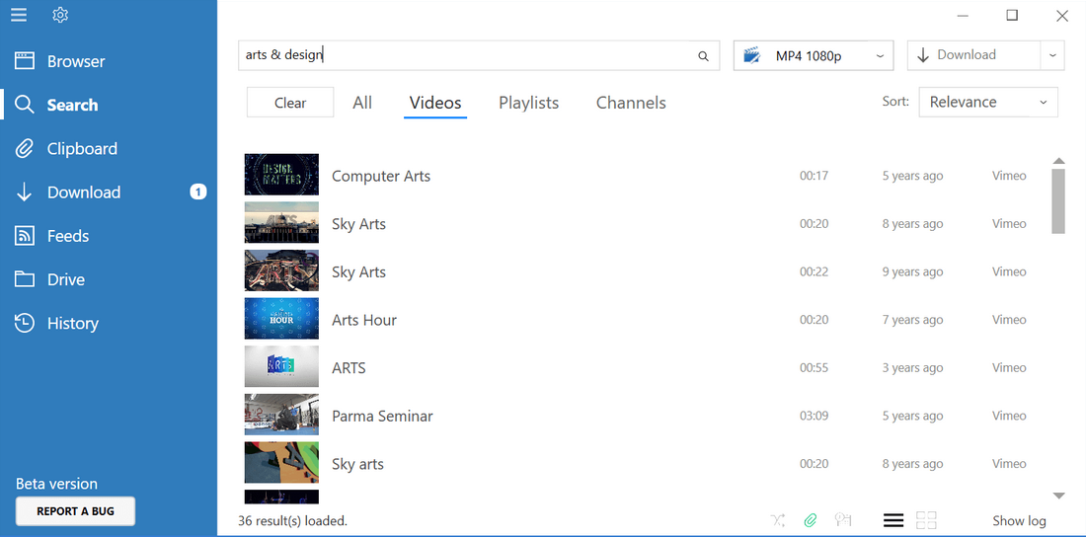1086x538 pixels.
Task: Click the 36 result(s) loaded status text
Action: (x=293, y=520)
